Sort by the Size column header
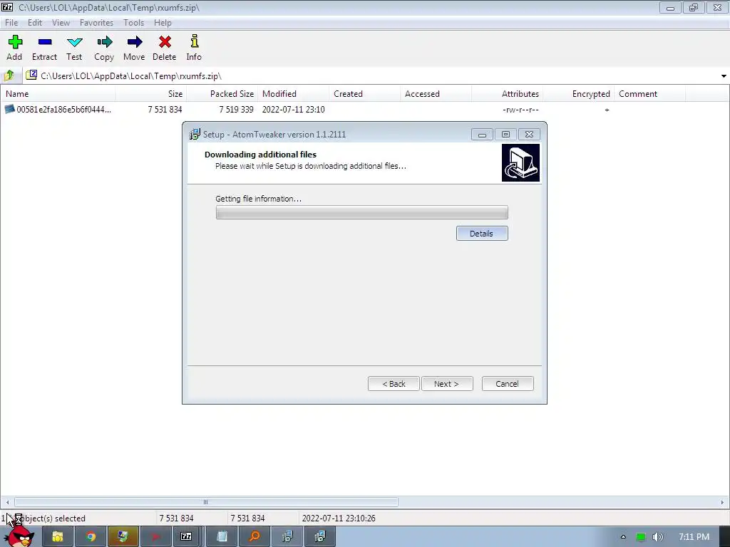730x547 pixels. click(x=151, y=93)
